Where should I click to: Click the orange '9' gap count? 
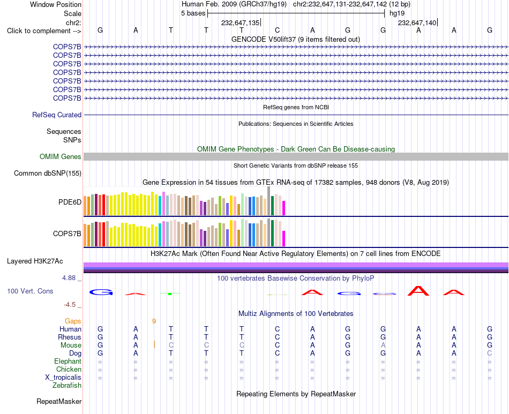[x=154, y=321]
